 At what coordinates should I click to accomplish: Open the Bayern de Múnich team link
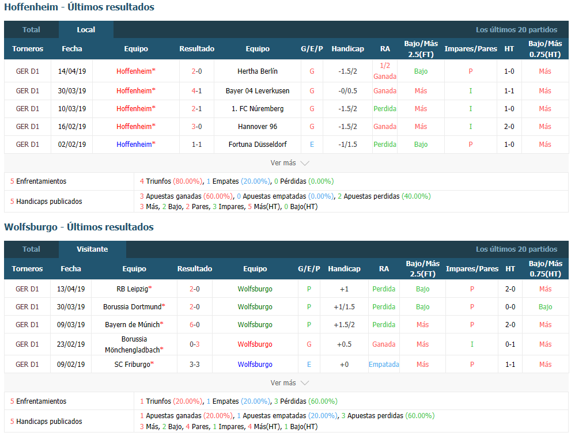pyautogui.click(x=133, y=325)
